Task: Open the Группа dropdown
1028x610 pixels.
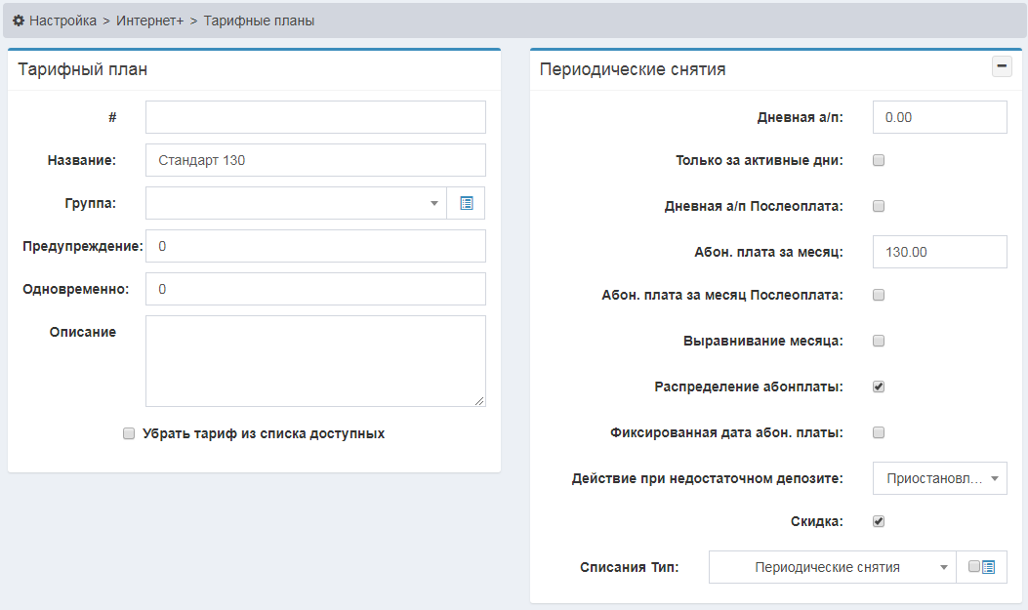Action: pos(296,203)
